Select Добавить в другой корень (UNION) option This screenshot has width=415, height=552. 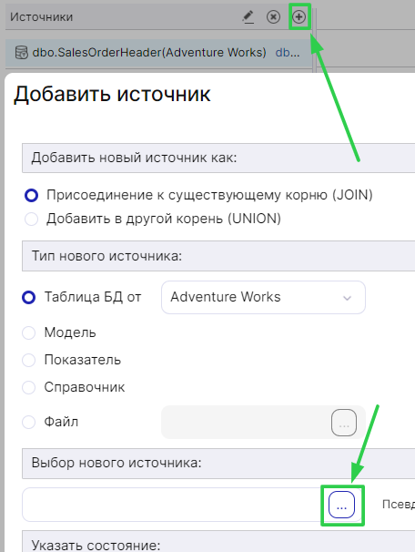pos(31,219)
